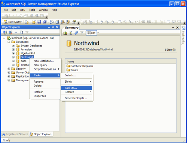Toggle Object Explorer auto-hide pin

click(x=53, y=27)
